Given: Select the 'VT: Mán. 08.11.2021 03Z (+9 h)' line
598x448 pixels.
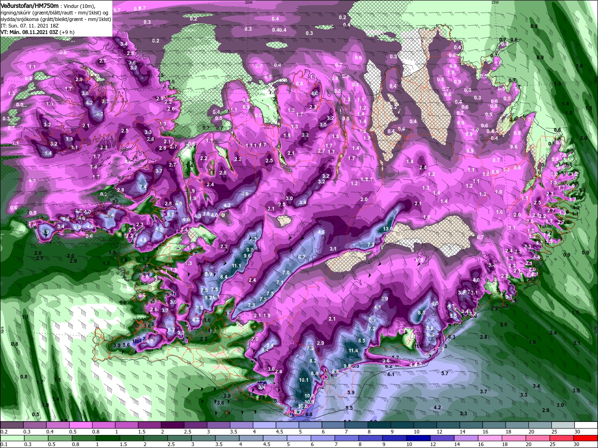Looking at the screenshot, I should 37,32.
